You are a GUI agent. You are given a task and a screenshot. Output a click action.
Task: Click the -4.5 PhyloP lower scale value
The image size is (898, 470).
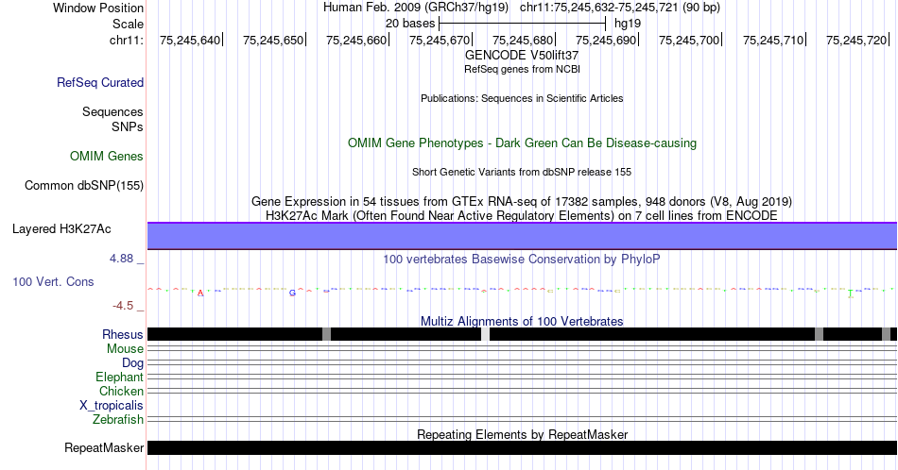(x=123, y=306)
